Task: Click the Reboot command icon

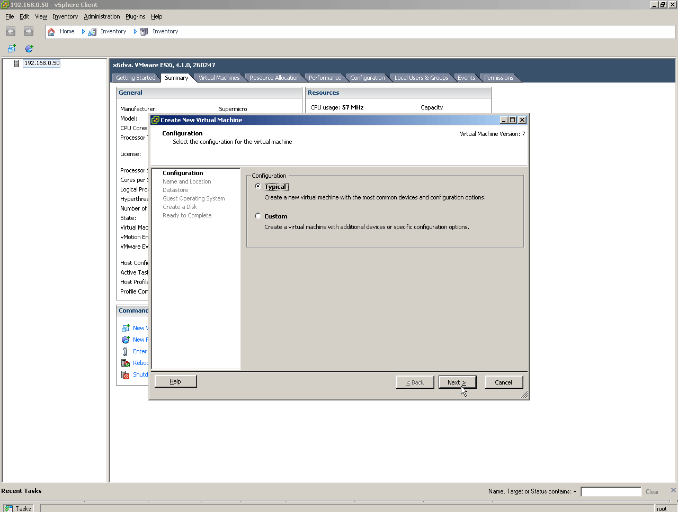Action: [x=126, y=363]
